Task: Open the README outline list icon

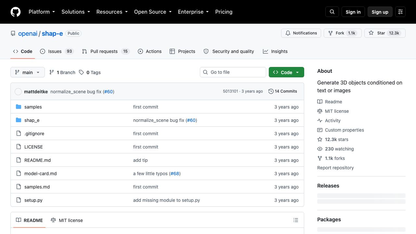Action: (296, 220)
